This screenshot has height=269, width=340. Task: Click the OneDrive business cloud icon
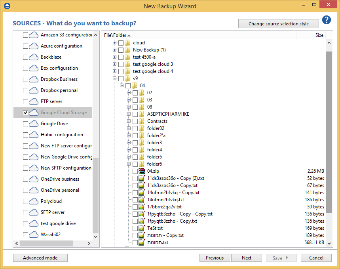[34, 179]
